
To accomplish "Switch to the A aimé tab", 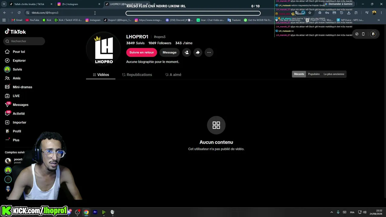I will click(x=173, y=75).
